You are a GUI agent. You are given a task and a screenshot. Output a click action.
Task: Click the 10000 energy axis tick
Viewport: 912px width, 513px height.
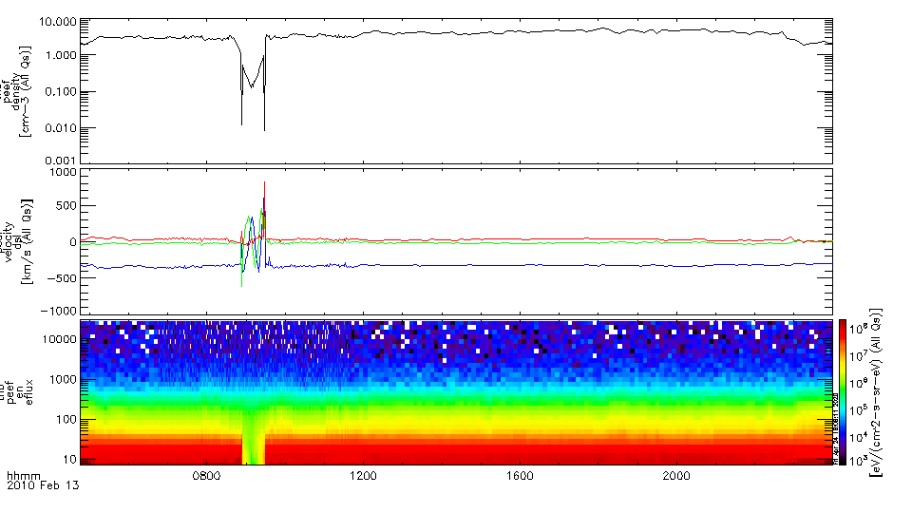[59, 338]
